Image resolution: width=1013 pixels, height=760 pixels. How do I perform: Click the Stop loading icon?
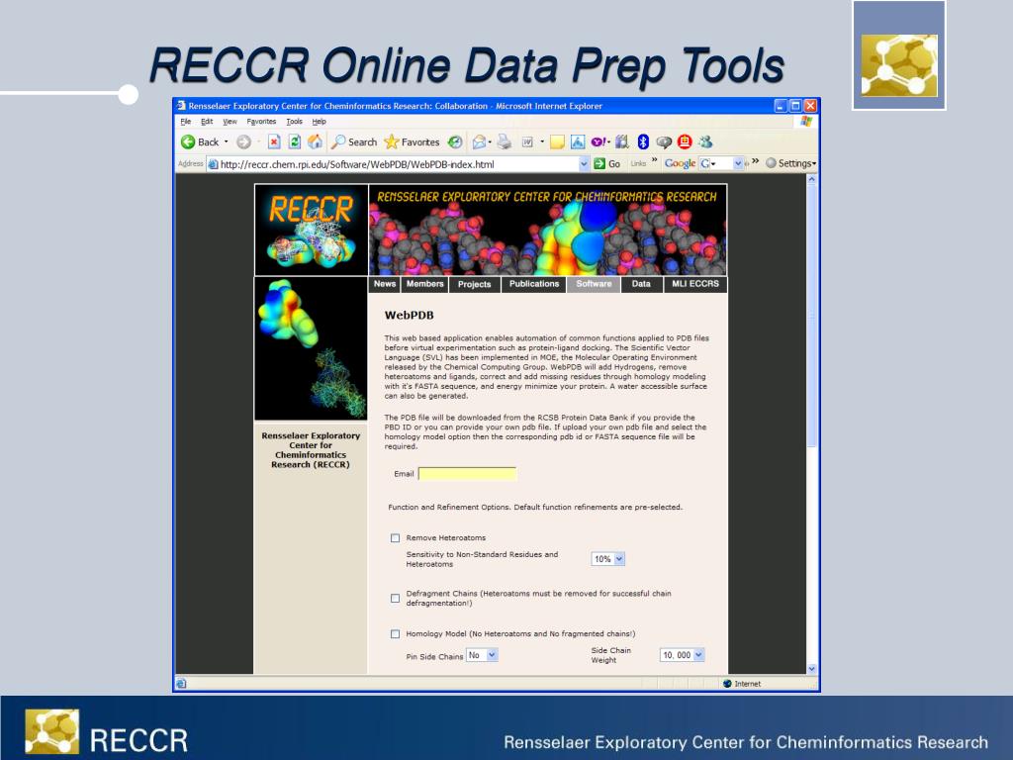pos(274,142)
